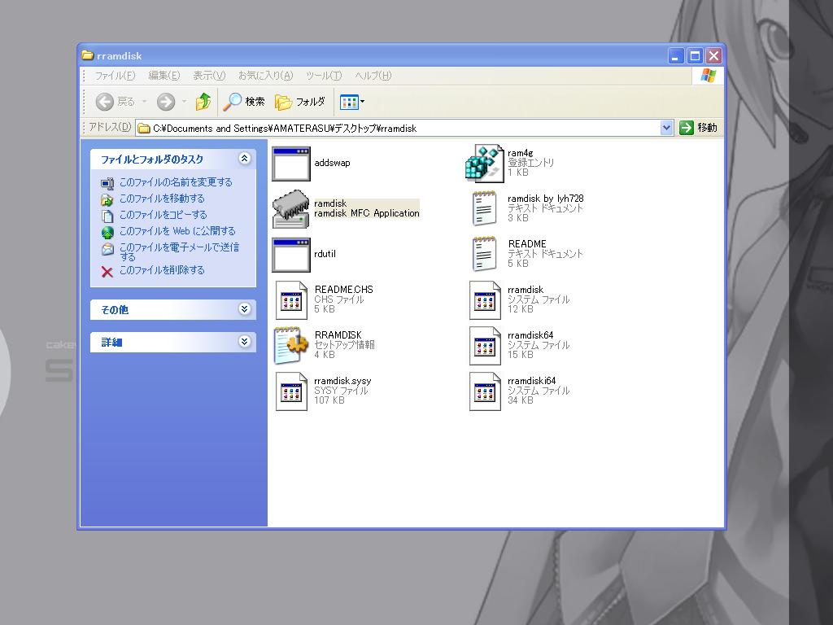Click このファイルをコピーする link

[x=163, y=215]
